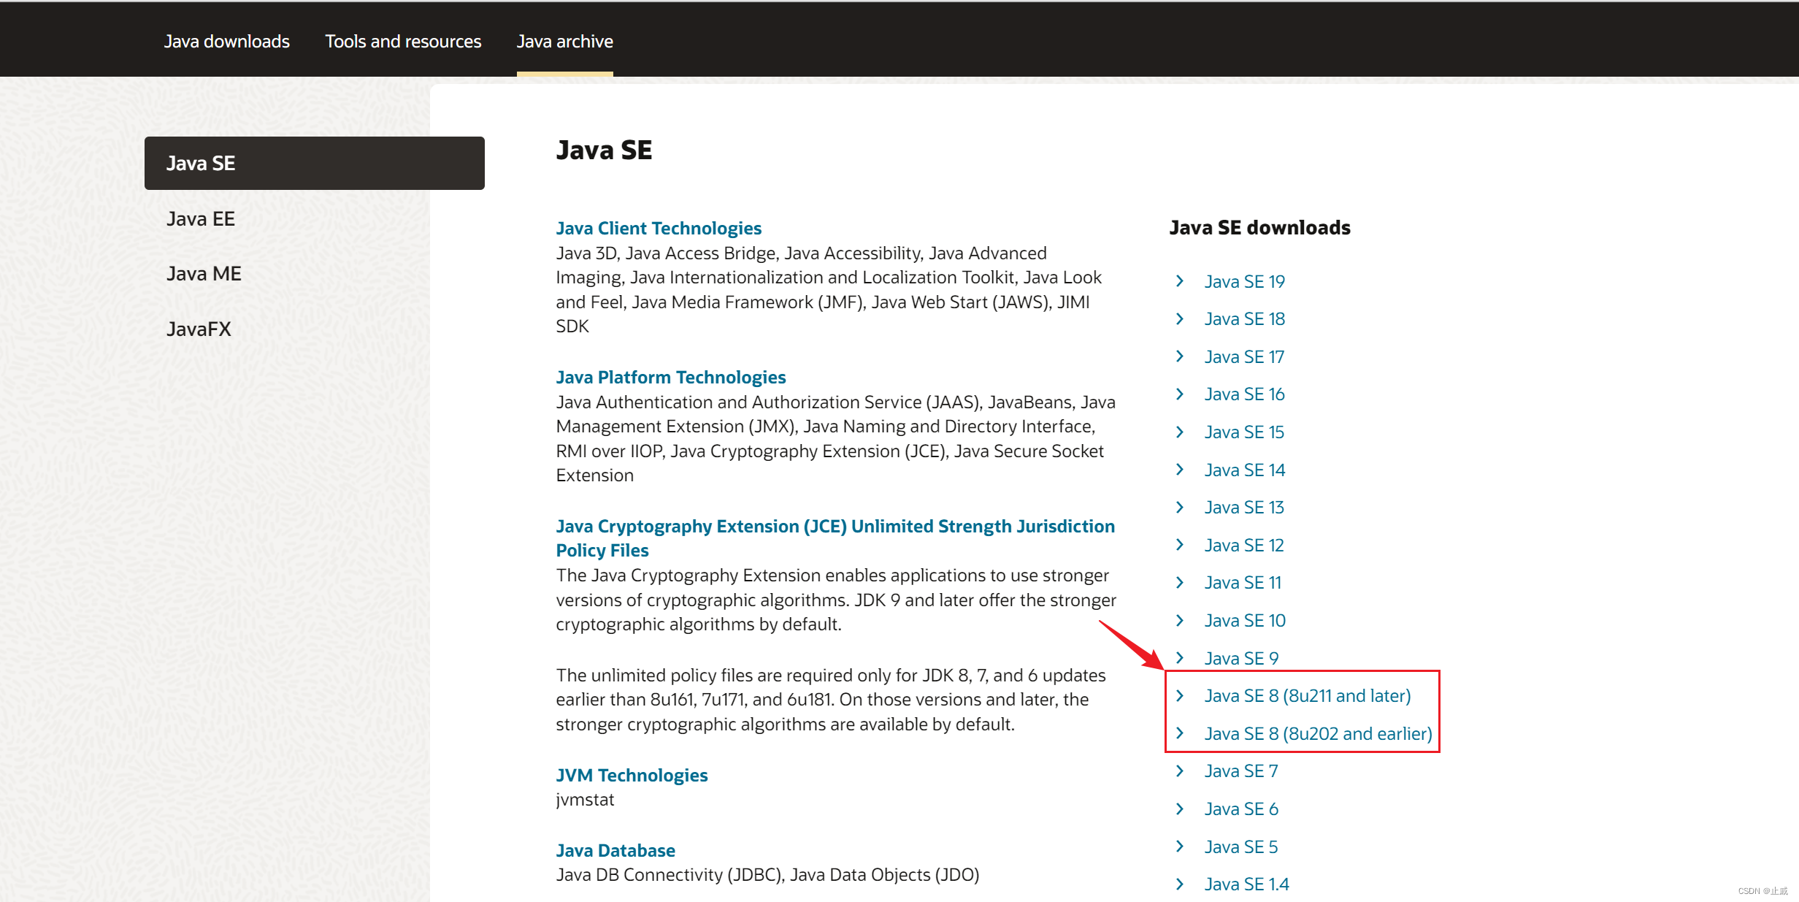Follow the JCE Unlimited Strength Policy Files link

point(835,527)
